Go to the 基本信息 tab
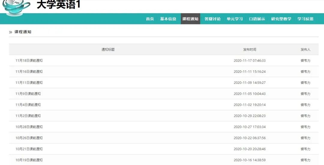The width and height of the screenshot is (324, 165). (x=168, y=19)
